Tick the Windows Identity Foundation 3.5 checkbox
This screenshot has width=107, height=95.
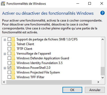(9, 63)
